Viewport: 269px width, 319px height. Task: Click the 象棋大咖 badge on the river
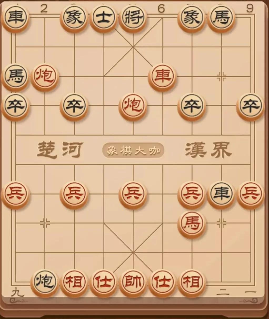coord(133,150)
